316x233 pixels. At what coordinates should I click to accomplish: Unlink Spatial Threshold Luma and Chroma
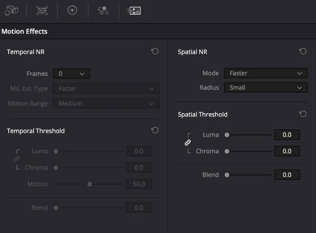(188, 143)
